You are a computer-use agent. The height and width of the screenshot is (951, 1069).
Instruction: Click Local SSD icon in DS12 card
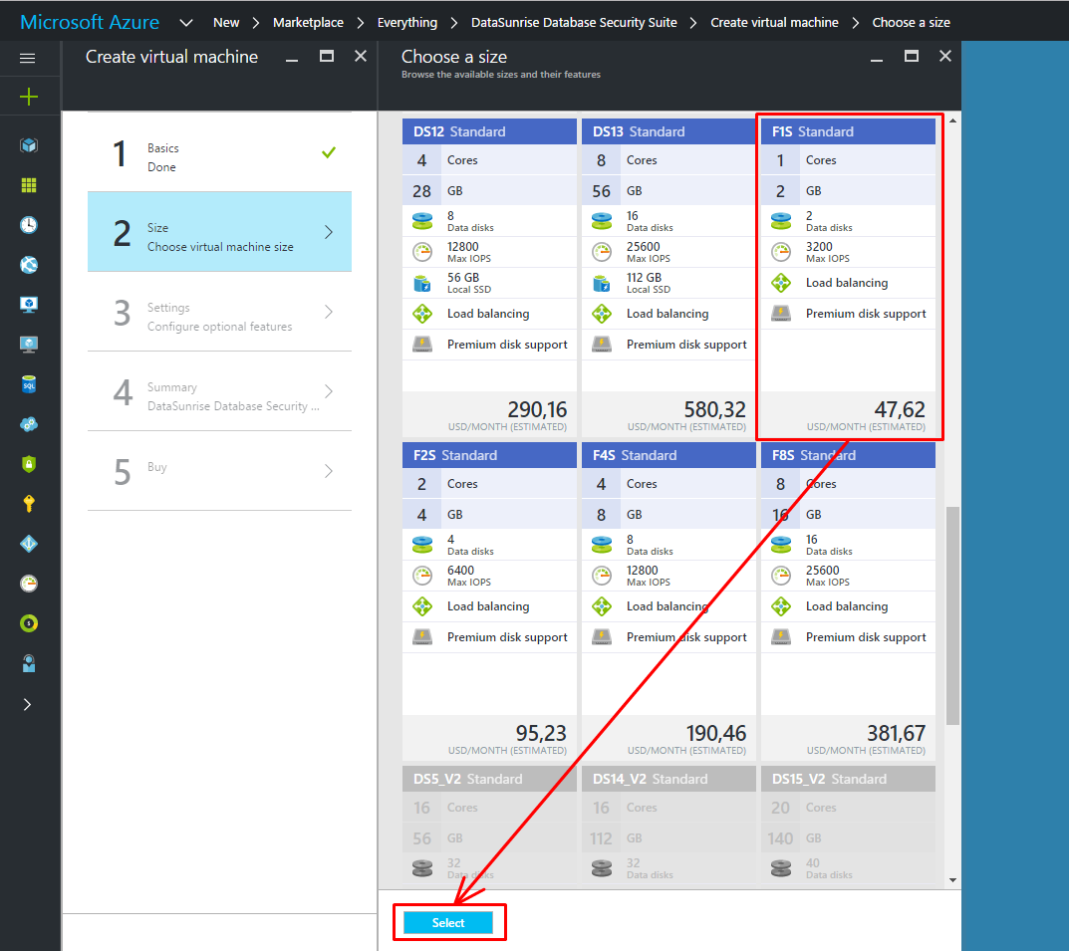click(422, 283)
